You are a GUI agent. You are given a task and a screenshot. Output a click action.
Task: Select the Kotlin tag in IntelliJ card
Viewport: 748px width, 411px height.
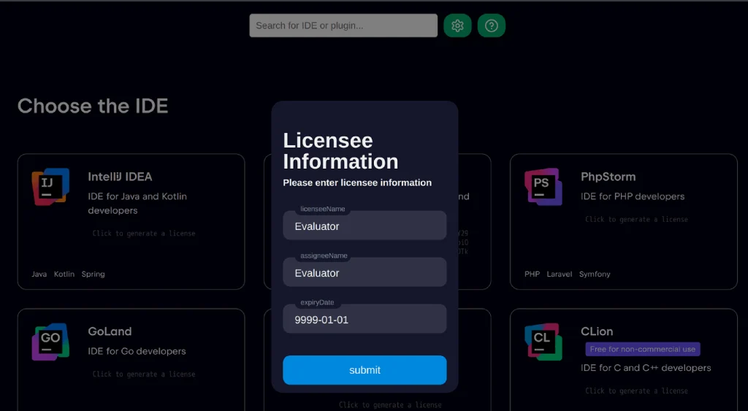64,274
